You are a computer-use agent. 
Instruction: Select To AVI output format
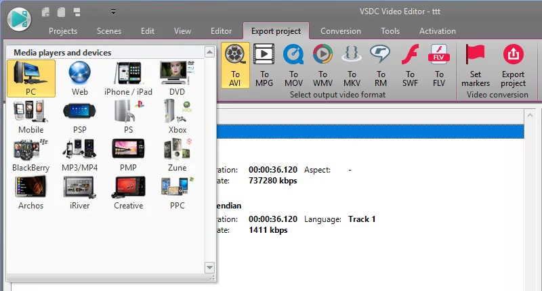tap(235, 65)
